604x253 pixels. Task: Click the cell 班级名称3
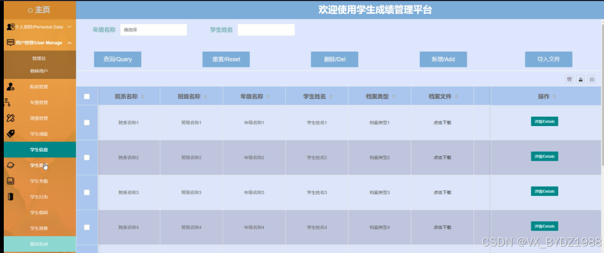tap(191, 192)
